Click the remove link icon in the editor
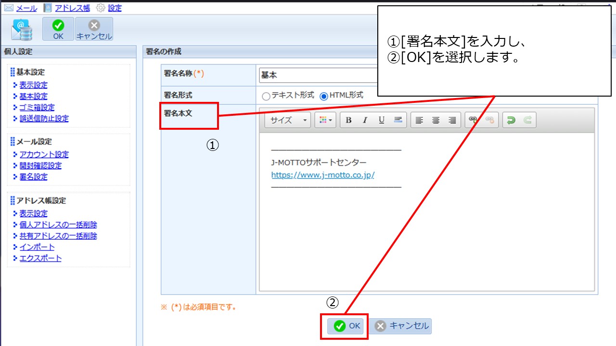616x346 pixels. 489,120
